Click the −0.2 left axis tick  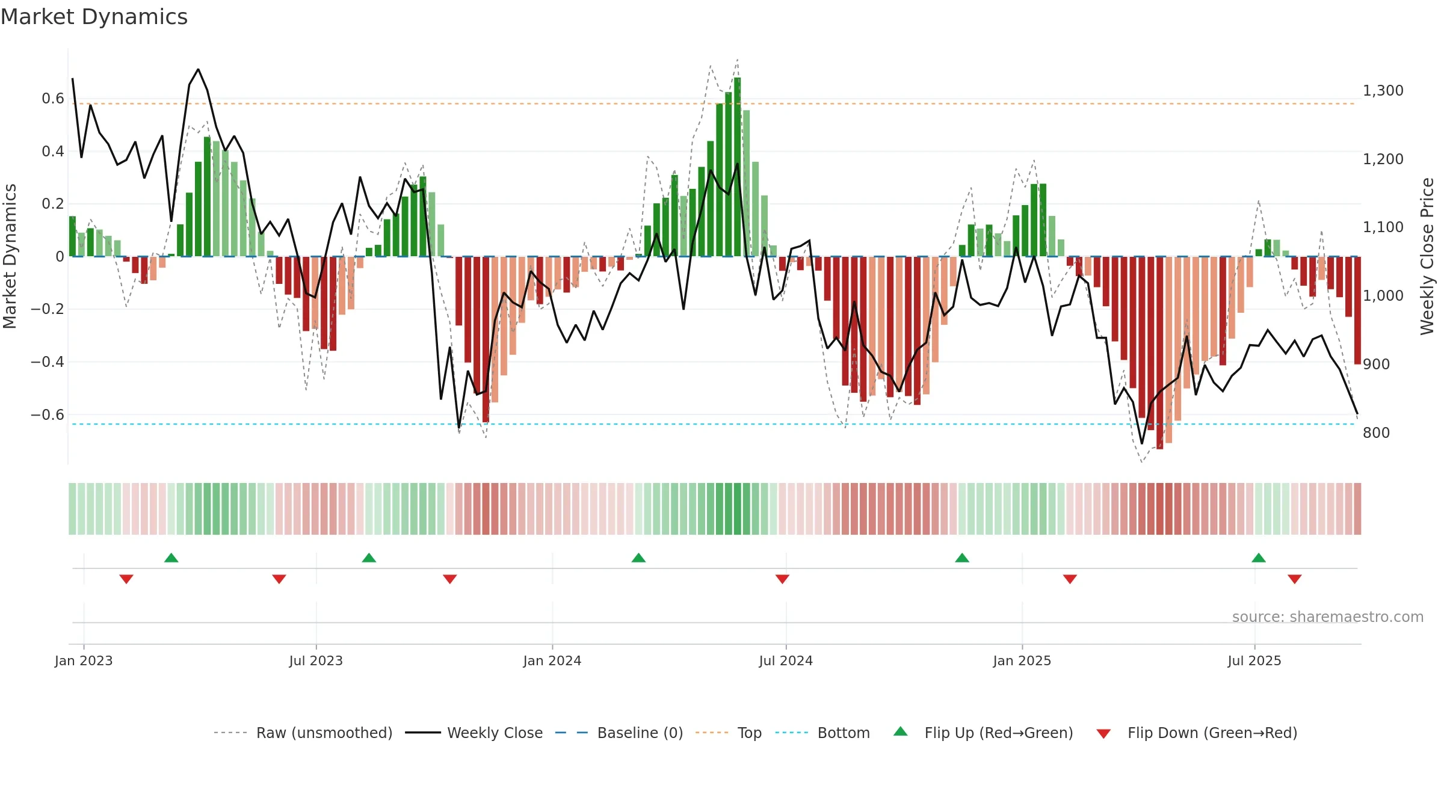pos(47,309)
